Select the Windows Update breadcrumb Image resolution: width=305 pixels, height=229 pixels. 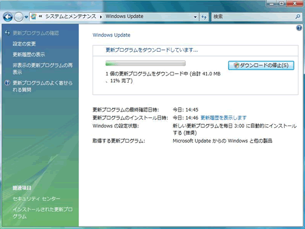(124, 16)
